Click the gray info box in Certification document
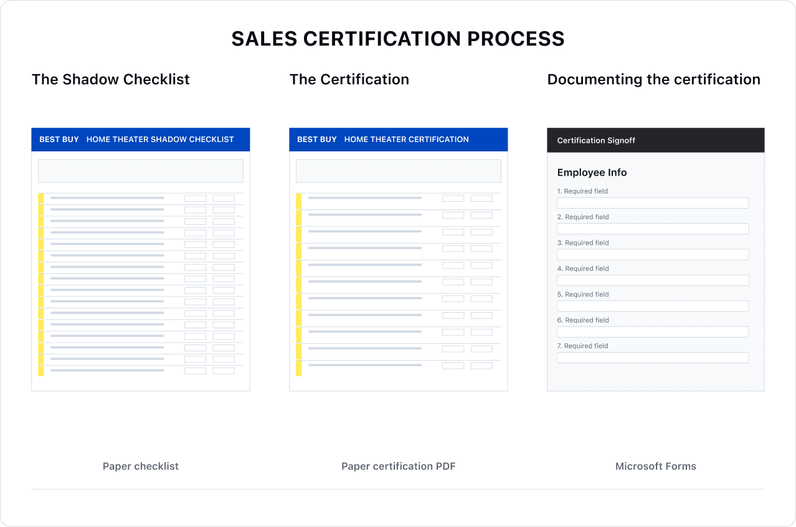This screenshot has width=796, height=527. pos(399,171)
